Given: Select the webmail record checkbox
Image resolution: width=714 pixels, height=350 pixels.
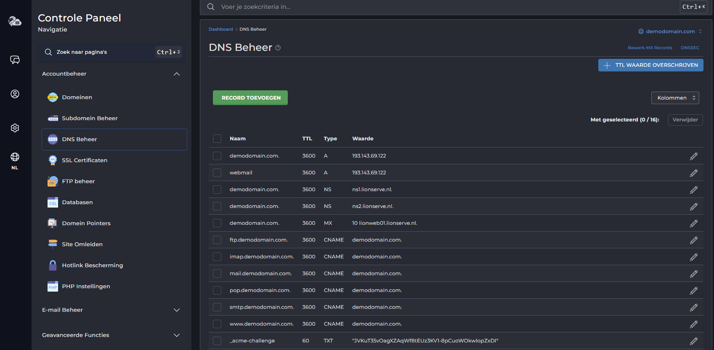Looking at the screenshot, I should (x=217, y=173).
